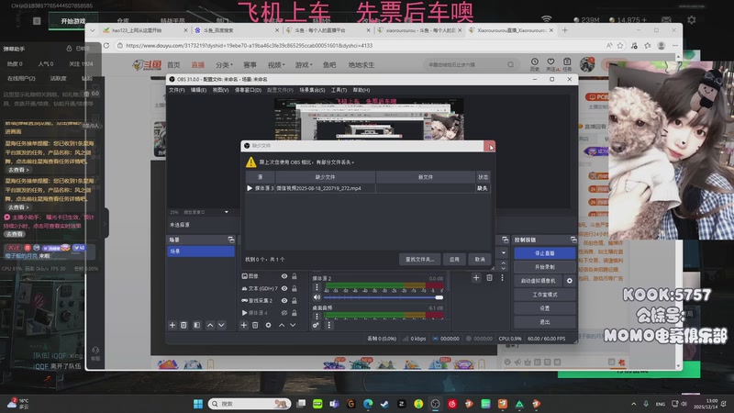The width and height of the screenshot is (734, 413).
Task: Open advanced audio properties gear icon
Action: (316, 325)
